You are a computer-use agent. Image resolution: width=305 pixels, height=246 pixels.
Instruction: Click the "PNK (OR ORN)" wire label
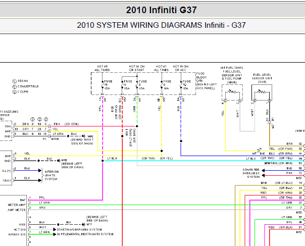click(66, 124)
